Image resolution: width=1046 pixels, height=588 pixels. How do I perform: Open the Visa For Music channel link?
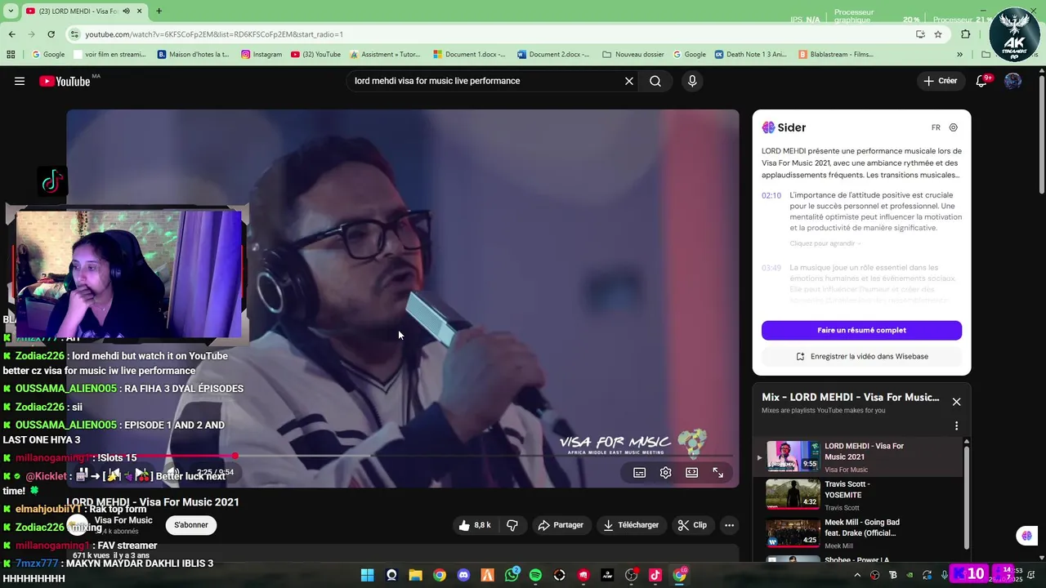point(123,520)
